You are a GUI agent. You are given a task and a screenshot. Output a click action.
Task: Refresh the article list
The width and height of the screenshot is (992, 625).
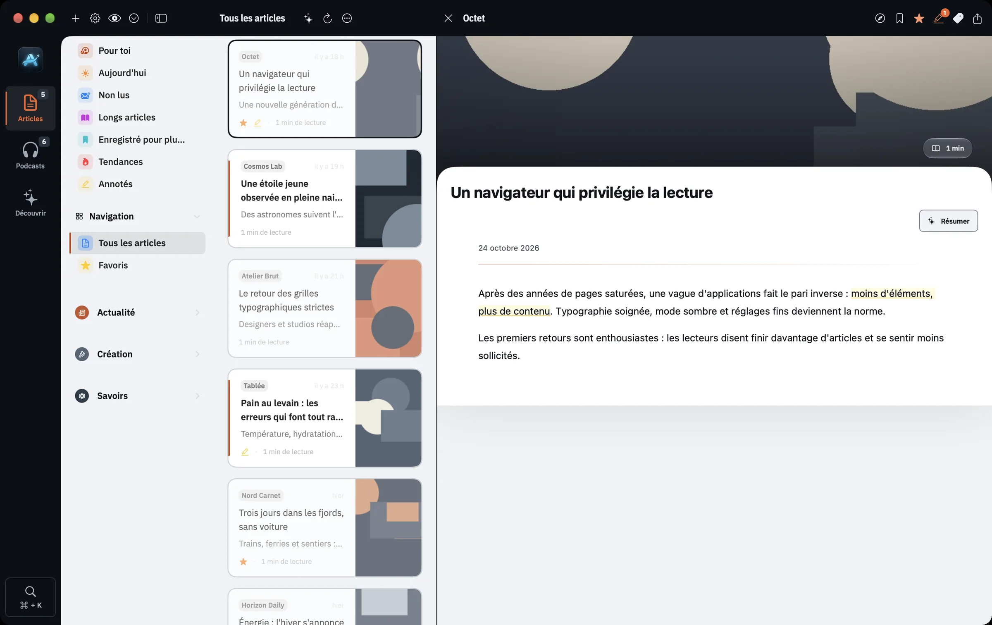point(327,18)
